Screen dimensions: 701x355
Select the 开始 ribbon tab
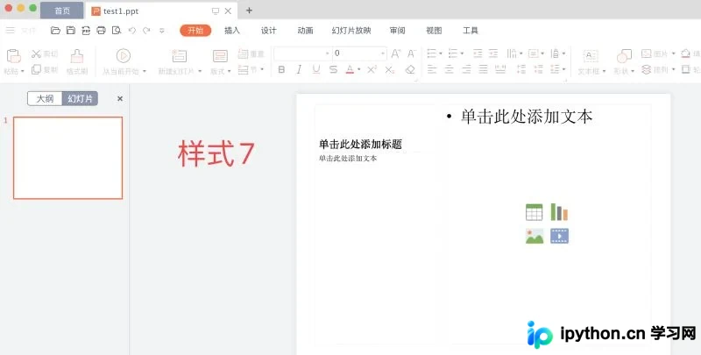(x=195, y=31)
